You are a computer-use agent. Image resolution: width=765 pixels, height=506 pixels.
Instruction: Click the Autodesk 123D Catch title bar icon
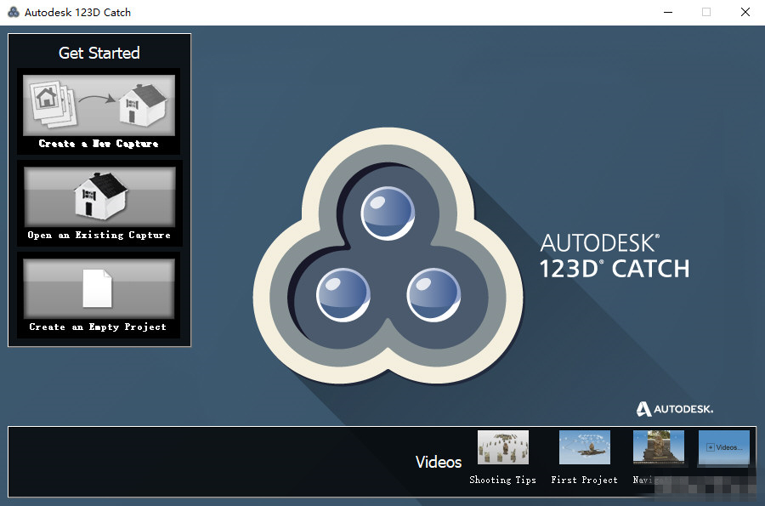[14, 12]
